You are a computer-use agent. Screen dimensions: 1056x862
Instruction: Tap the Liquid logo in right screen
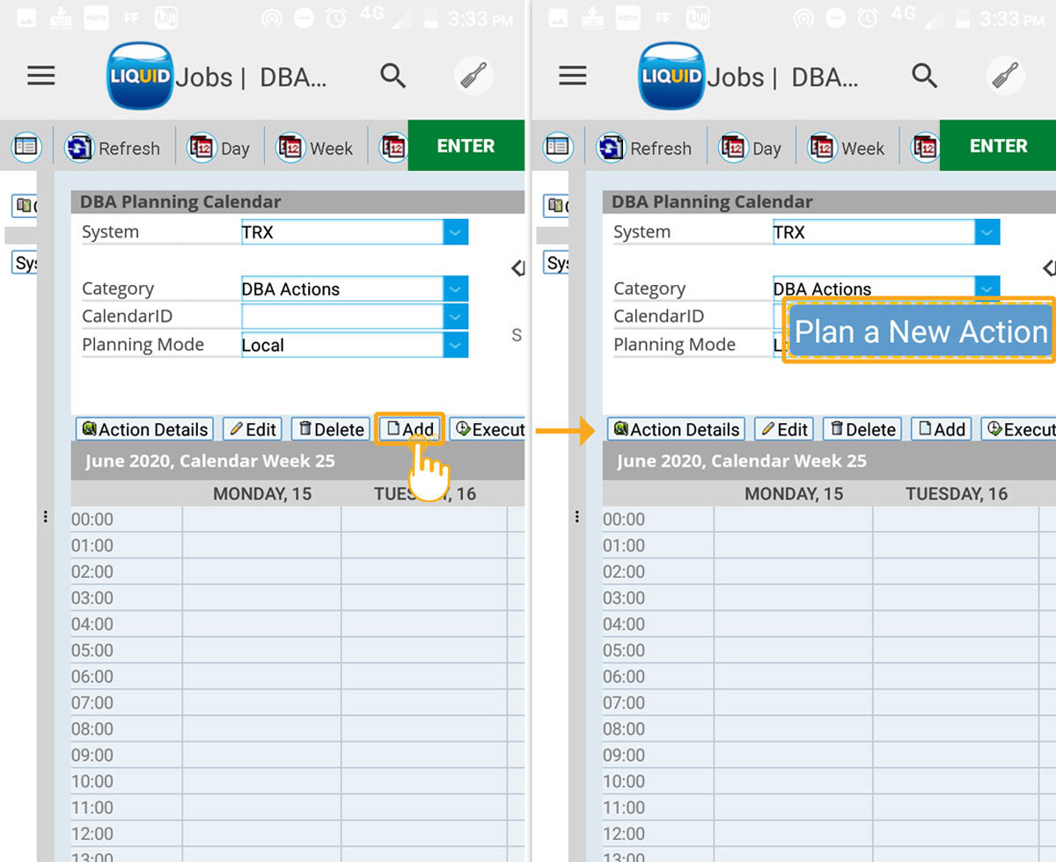point(671,77)
